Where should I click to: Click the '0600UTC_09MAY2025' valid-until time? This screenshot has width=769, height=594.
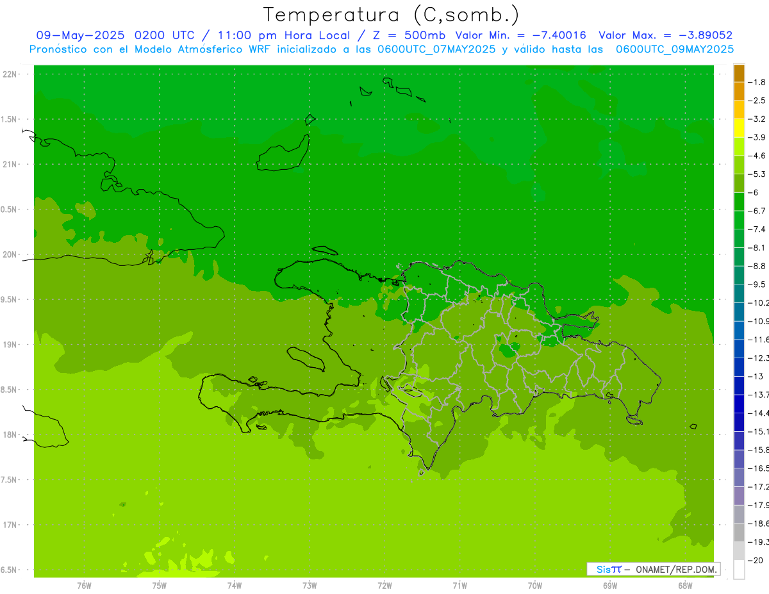coord(675,49)
